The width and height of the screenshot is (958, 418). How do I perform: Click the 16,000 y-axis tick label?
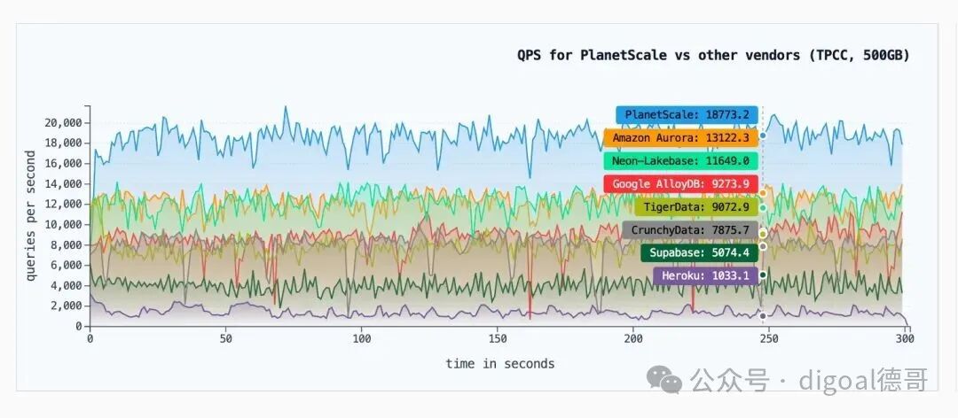[64, 163]
